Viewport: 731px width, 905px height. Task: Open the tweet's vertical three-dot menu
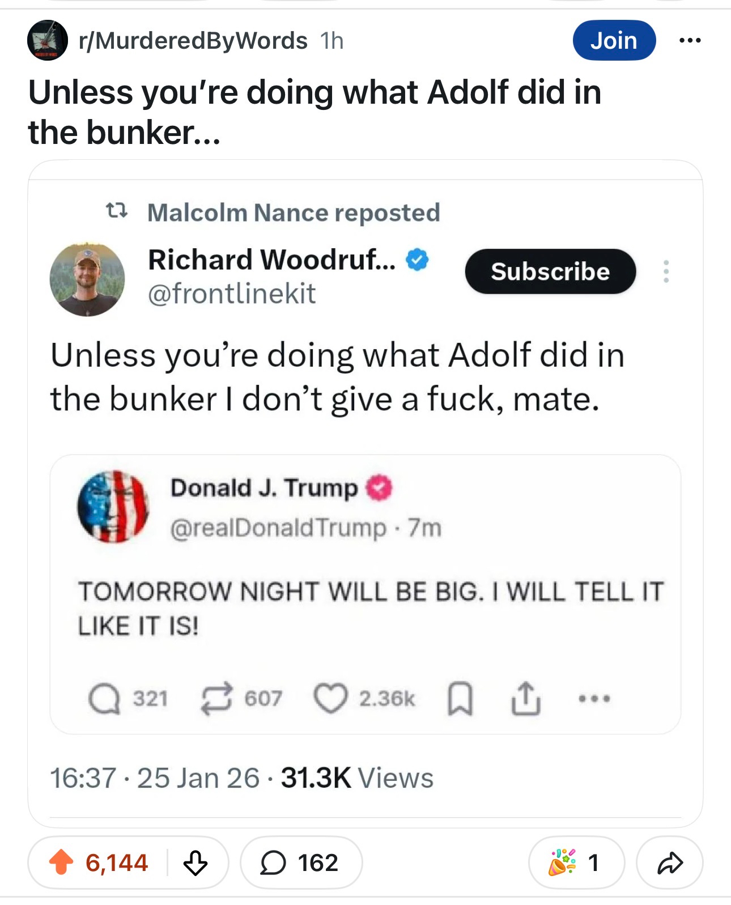pos(666,271)
